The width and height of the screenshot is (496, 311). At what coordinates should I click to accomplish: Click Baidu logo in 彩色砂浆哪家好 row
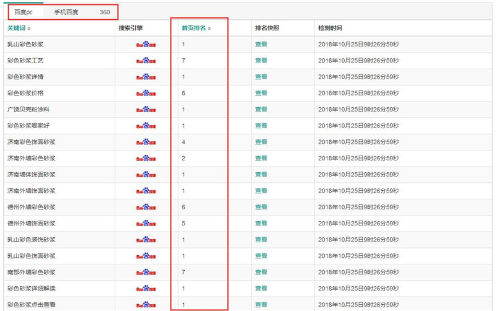click(x=146, y=126)
